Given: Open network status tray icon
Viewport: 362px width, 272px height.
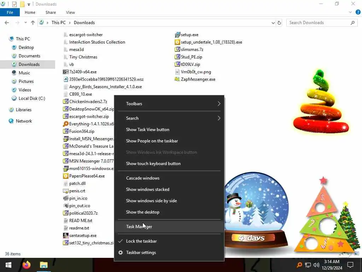Looking at the screenshot, I should (x=308, y=265).
